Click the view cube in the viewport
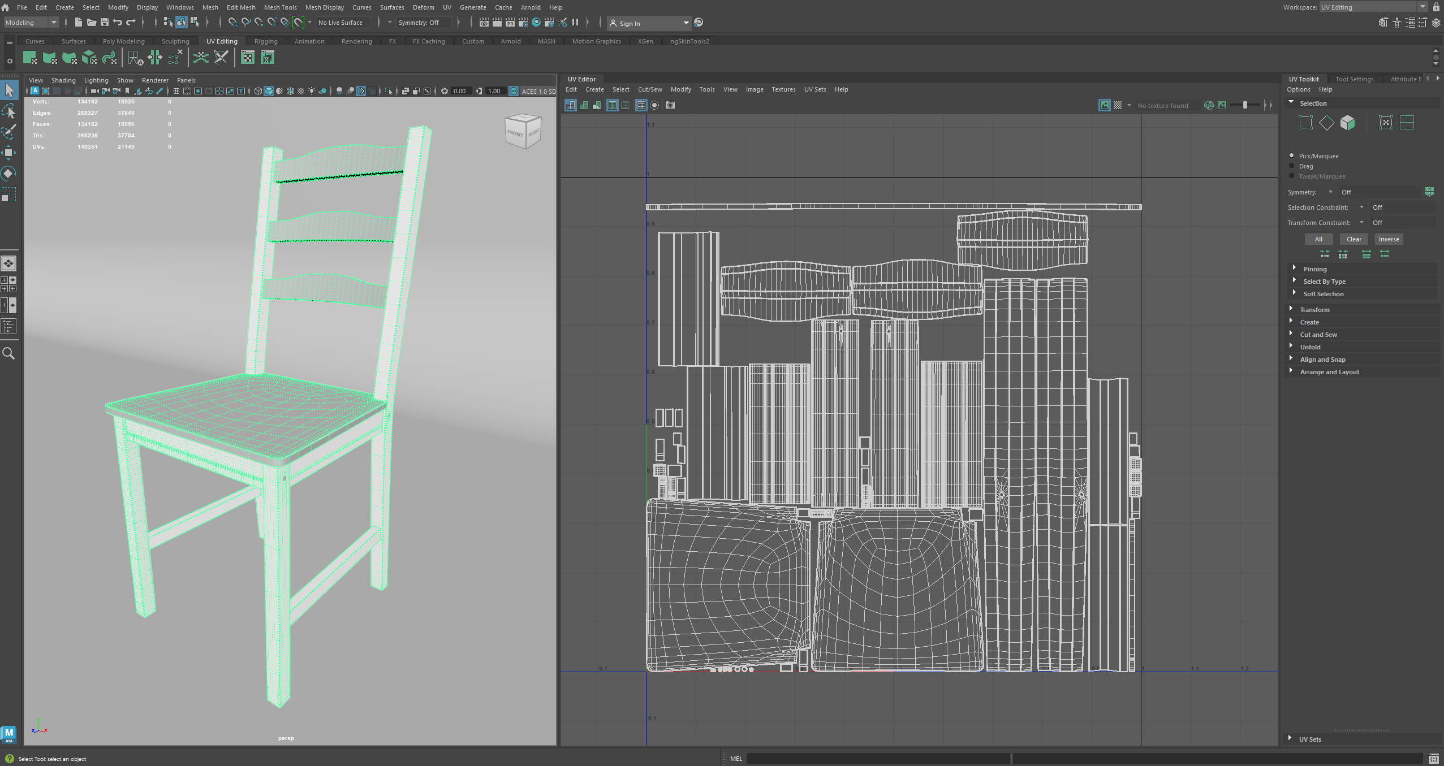The height and width of the screenshot is (766, 1444). [523, 132]
